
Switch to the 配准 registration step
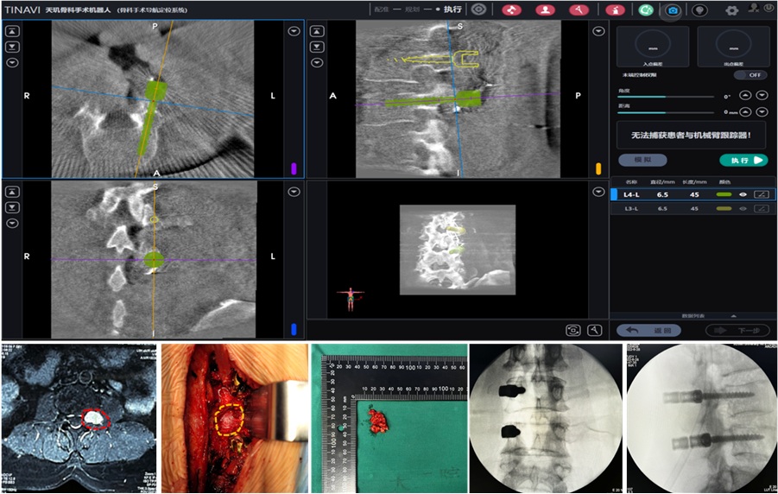click(x=382, y=9)
